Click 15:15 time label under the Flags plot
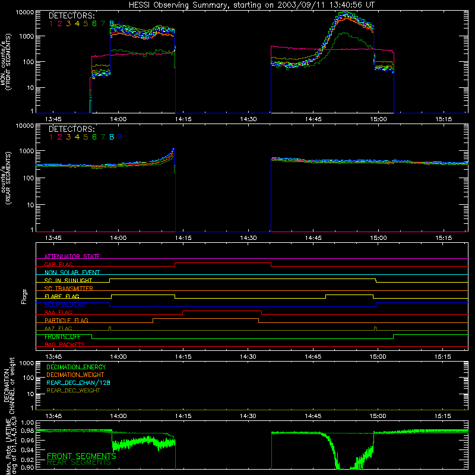Viewport: 475px width, 475px height. (x=442, y=357)
